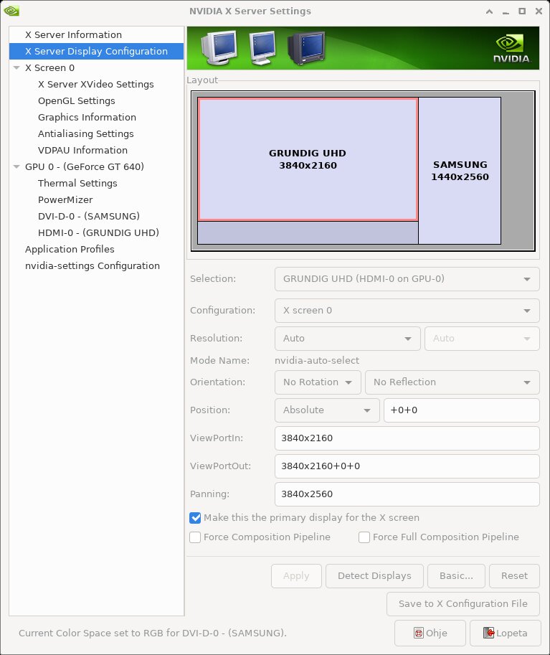Open the Resolution Auto dropdown
Screen dimensions: 550x655
348,339
